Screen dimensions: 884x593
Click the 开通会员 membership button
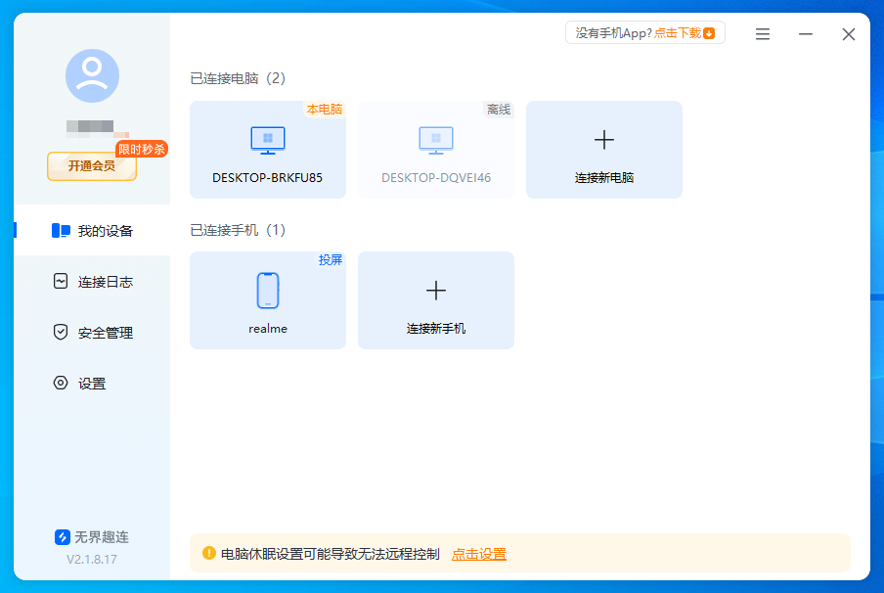tap(92, 166)
